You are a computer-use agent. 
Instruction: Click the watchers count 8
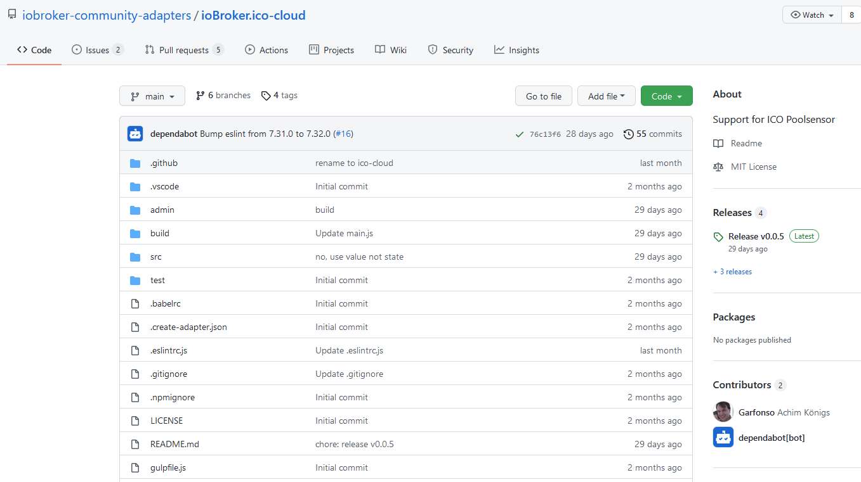point(851,15)
